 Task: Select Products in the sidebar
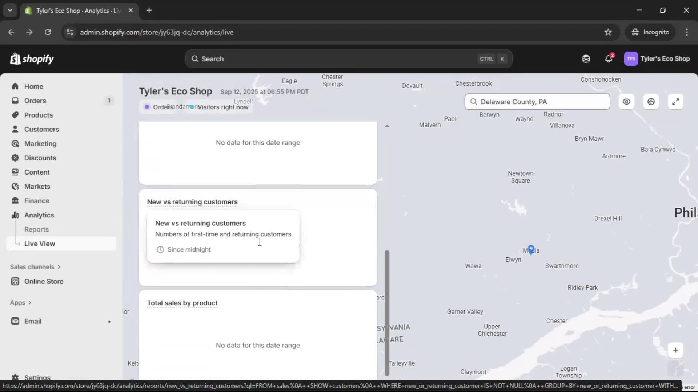pos(39,115)
